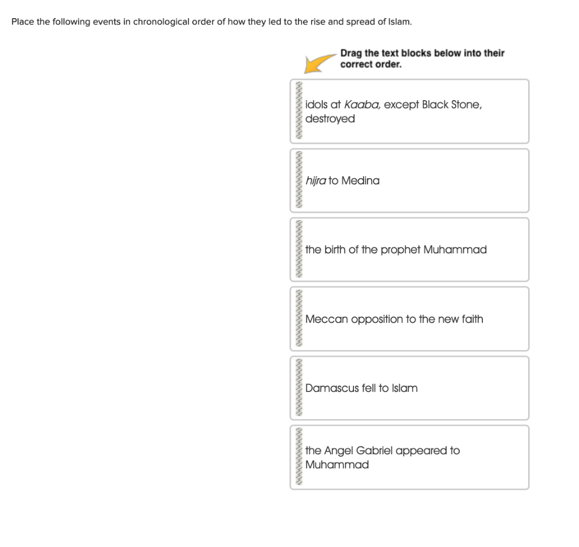Click the drag handle on the Kaaba idols block

click(298, 111)
